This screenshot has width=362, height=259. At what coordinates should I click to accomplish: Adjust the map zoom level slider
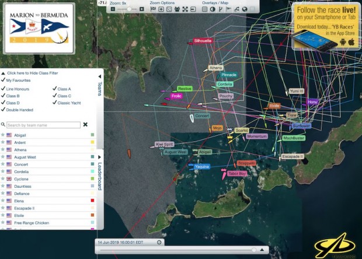pyautogui.click(x=129, y=9)
